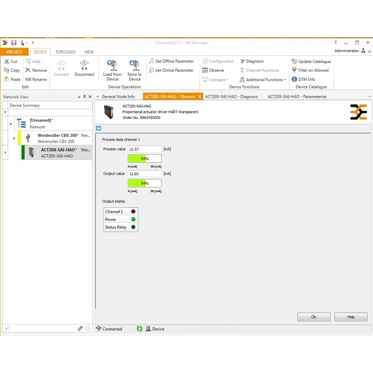The width and height of the screenshot is (373, 373).
Task: Collapse the Weidmüller CBX 200 tree node
Action: [14, 138]
